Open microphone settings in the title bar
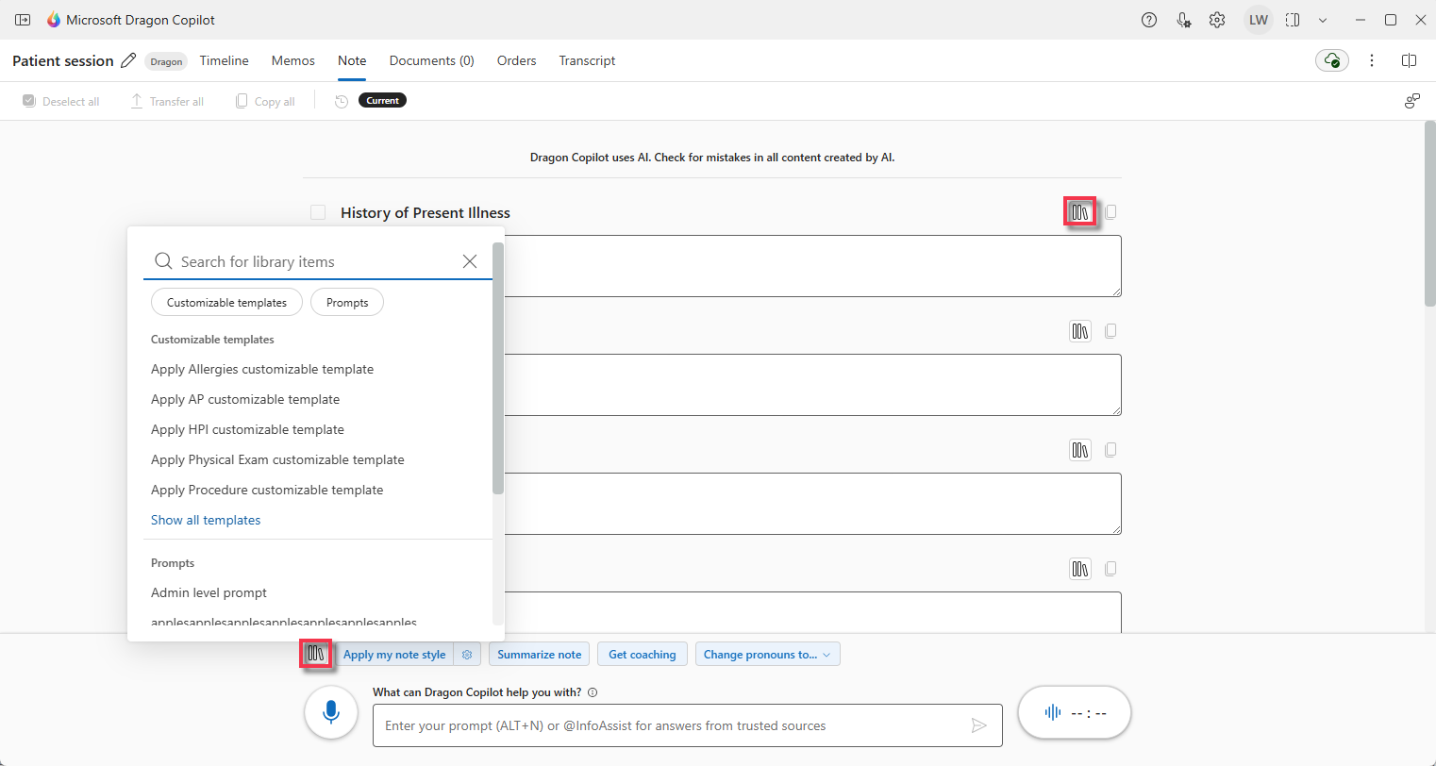 point(1183,20)
